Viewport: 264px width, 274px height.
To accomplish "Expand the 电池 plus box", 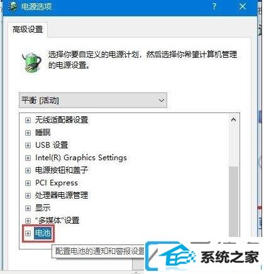I will [x=28, y=233].
